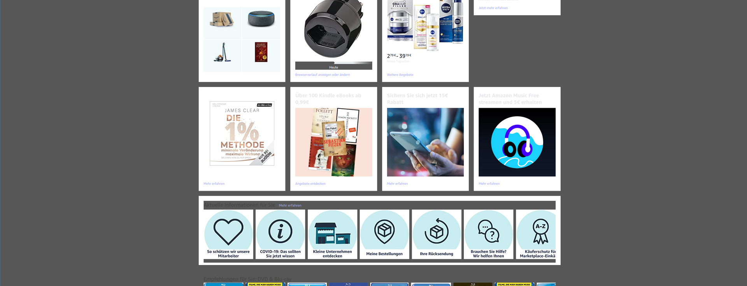Screen dimensions: 747x286
Task: Click the Heute browsing history bar
Action: (333, 66)
